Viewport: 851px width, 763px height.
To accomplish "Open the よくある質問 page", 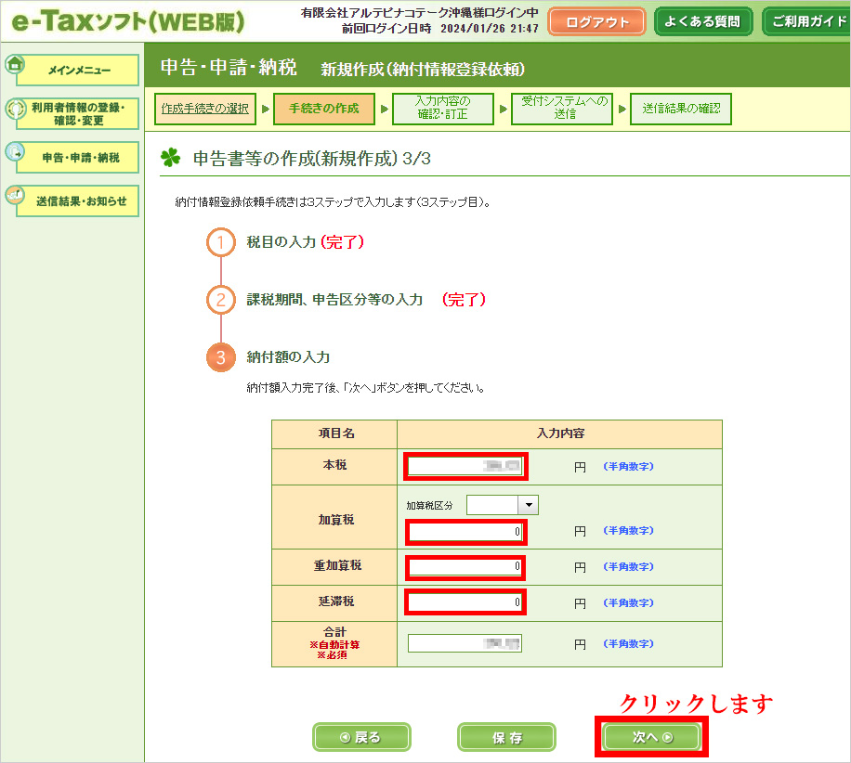I will [703, 20].
